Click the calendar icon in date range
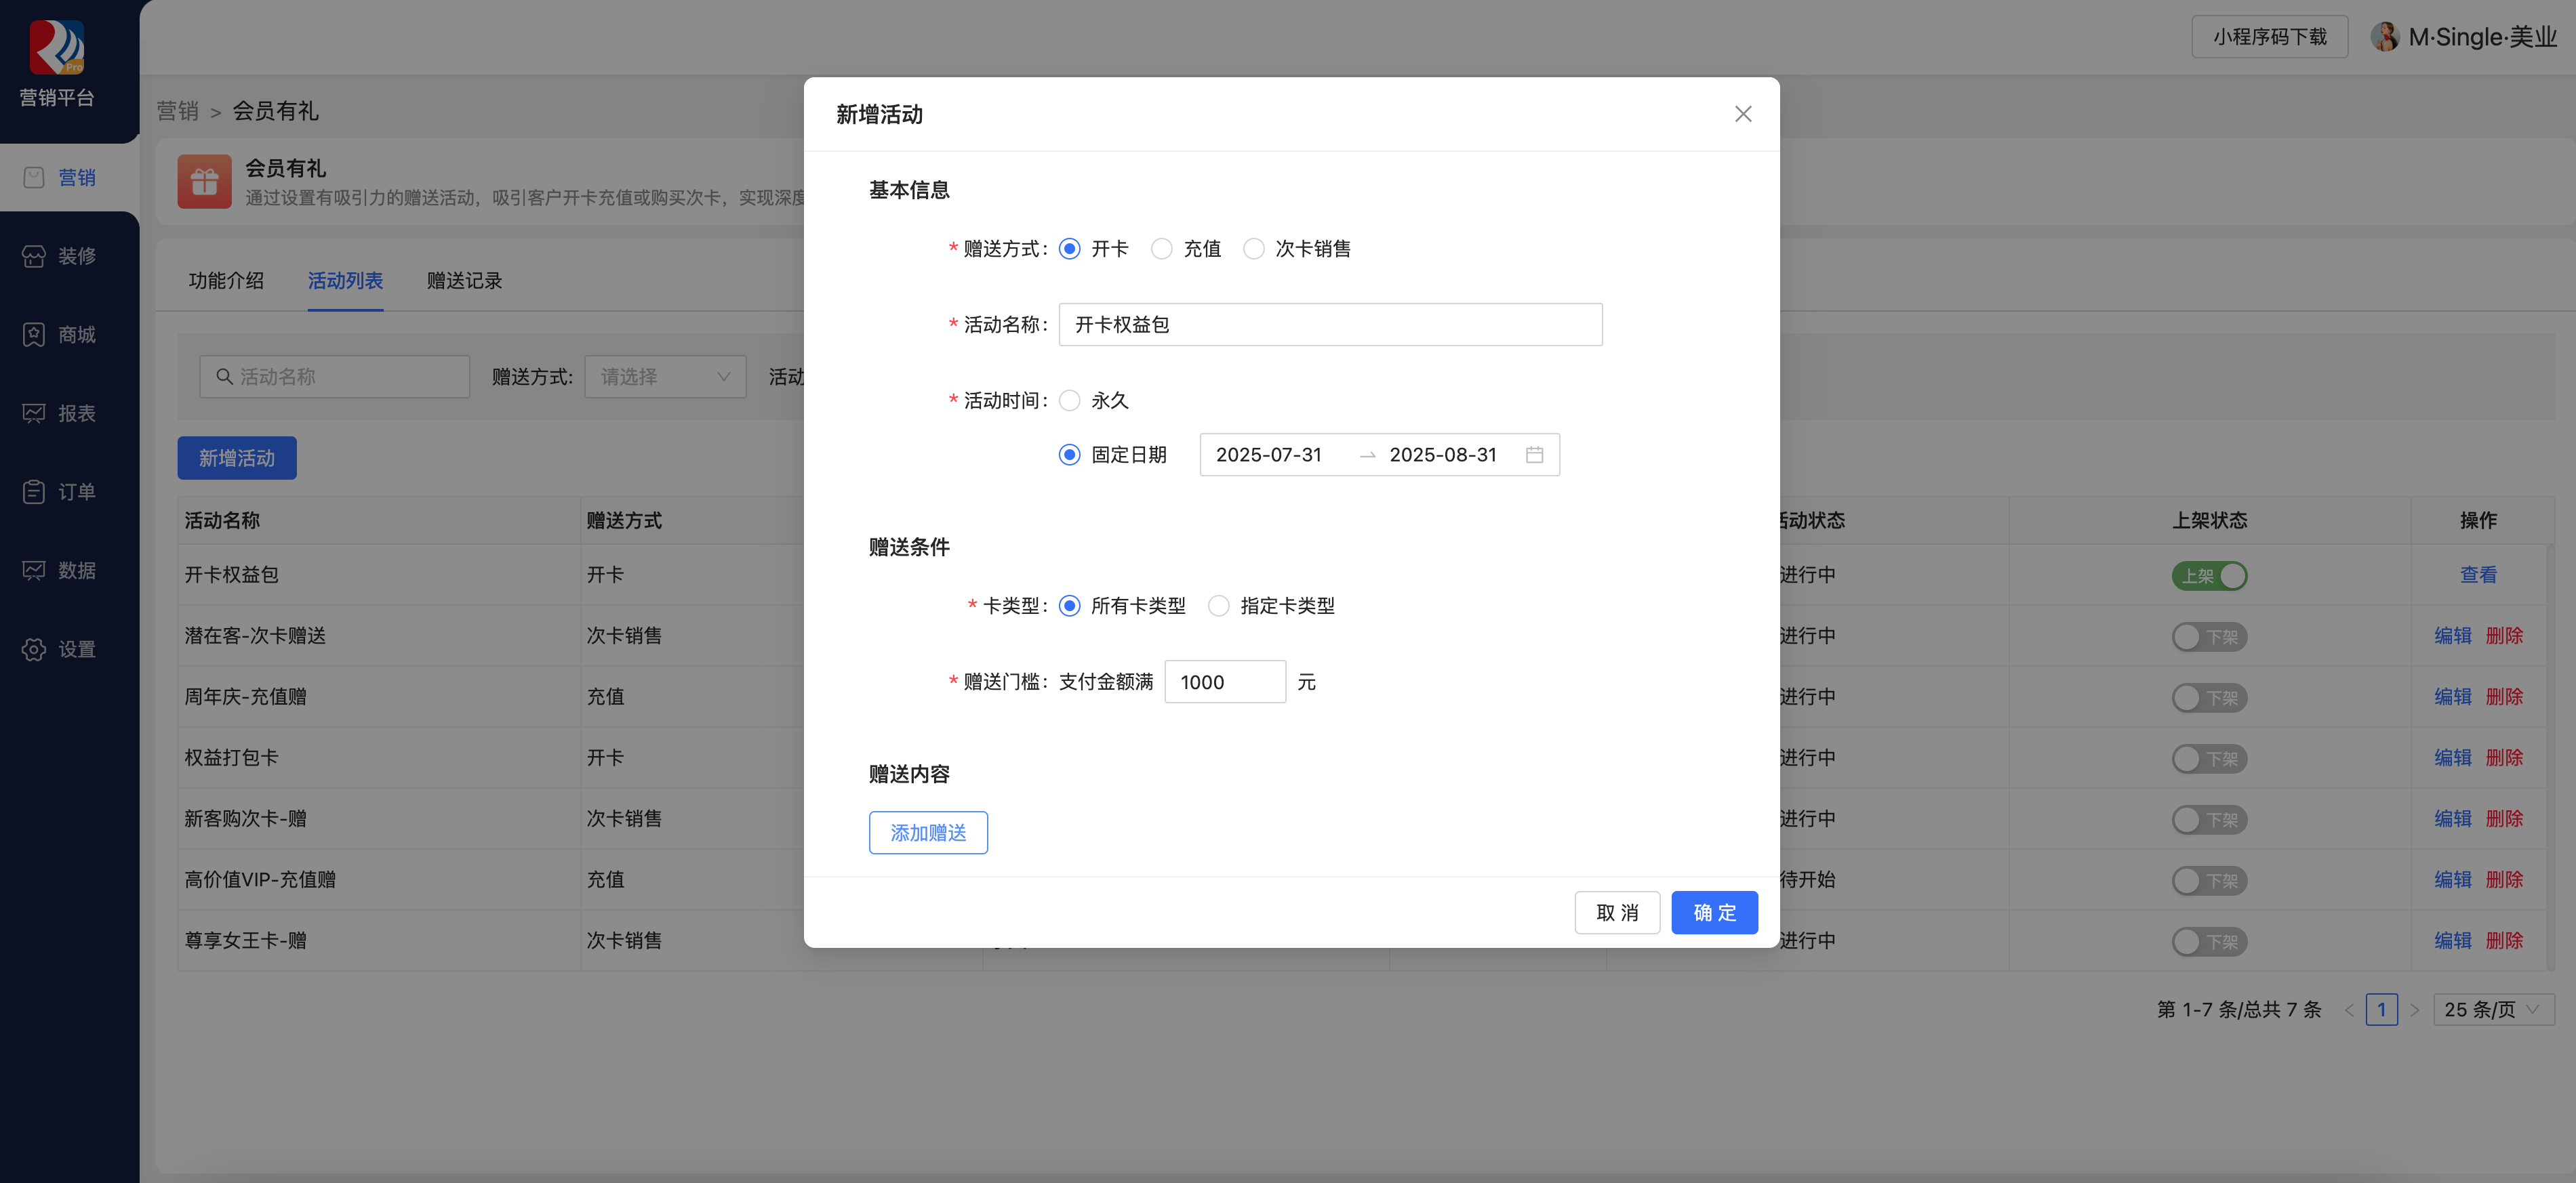 pos(1534,455)
